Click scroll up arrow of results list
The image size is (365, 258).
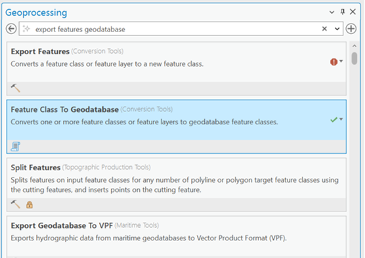(x=354, y=46)
